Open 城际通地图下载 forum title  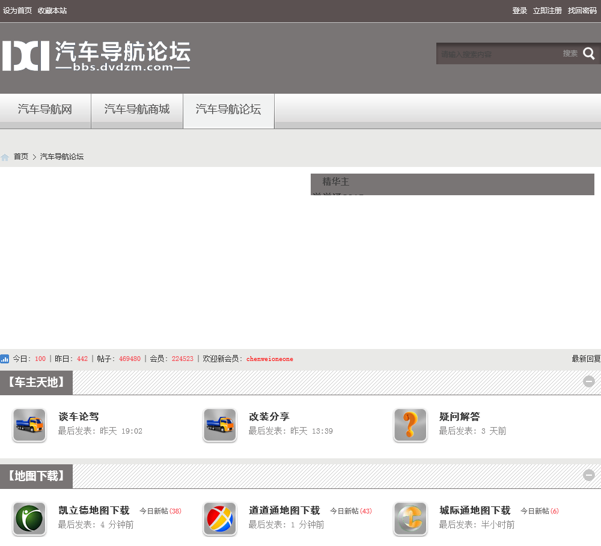475,511
